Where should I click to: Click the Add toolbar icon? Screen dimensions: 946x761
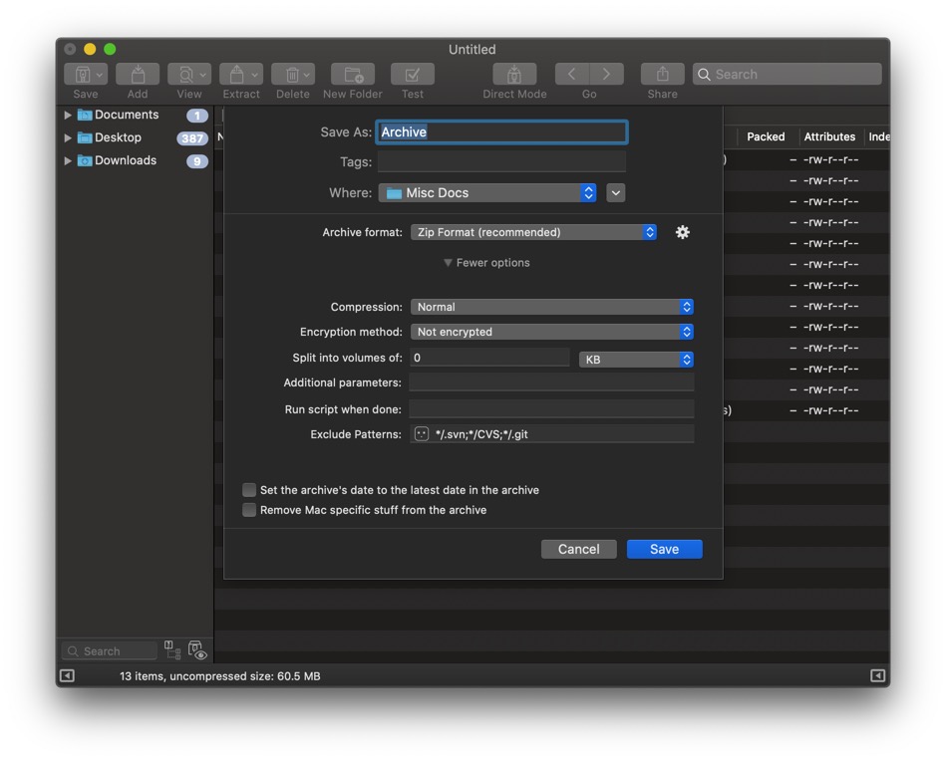[x=138, y=74]
